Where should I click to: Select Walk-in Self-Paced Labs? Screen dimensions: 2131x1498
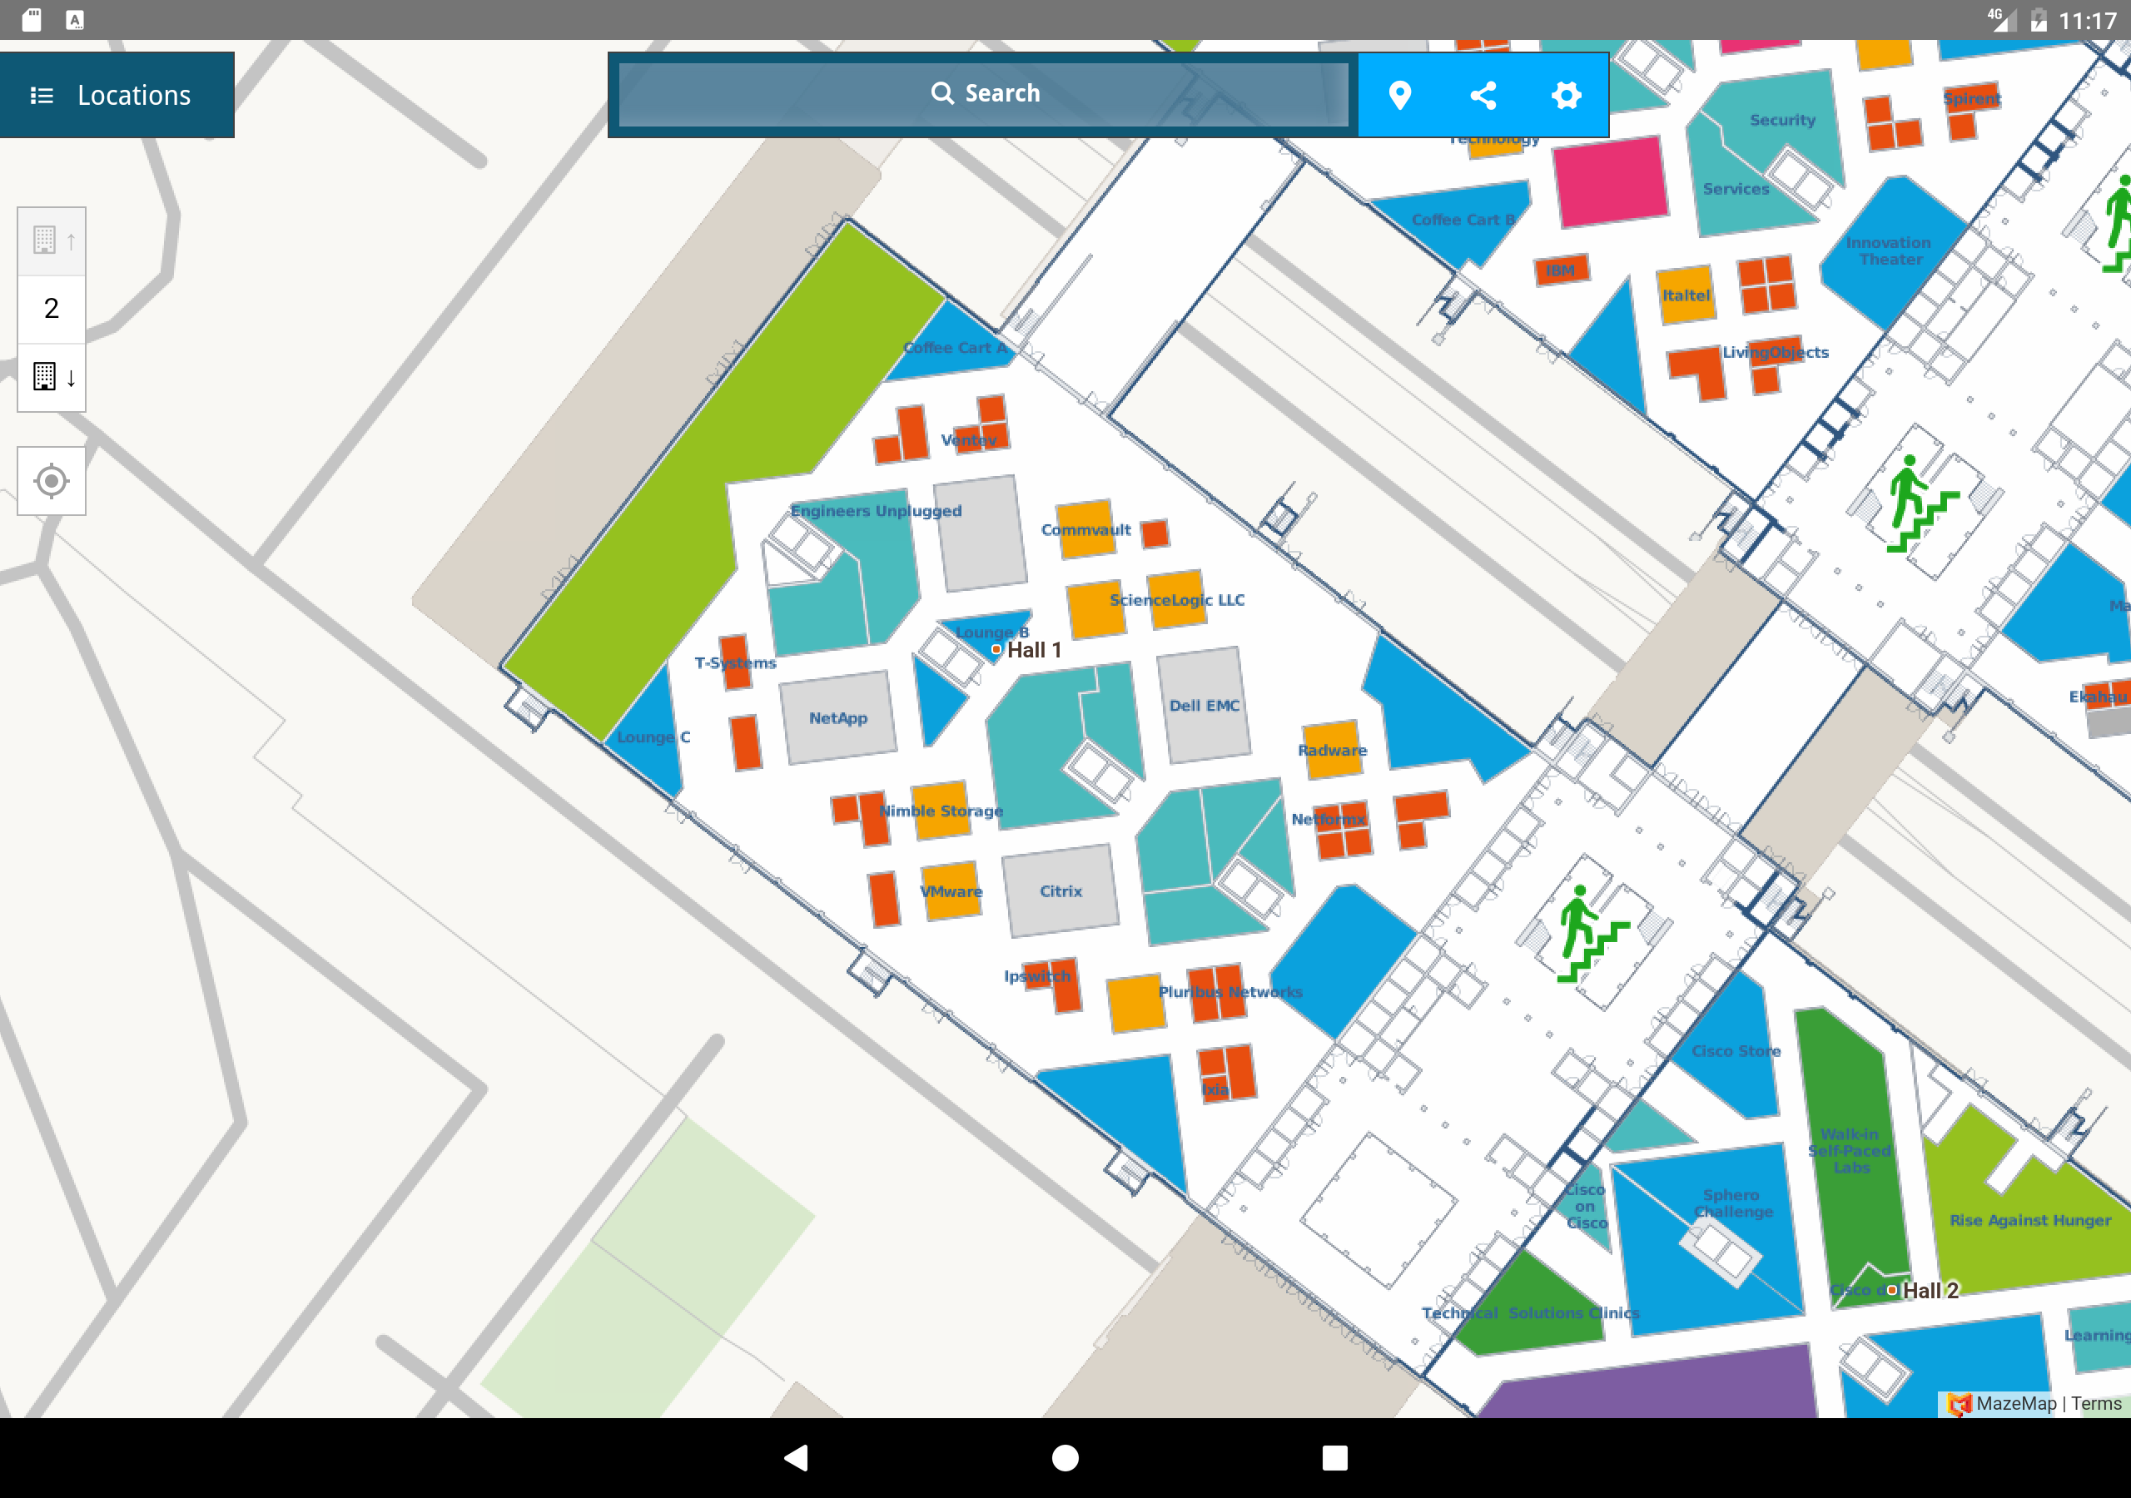click(1849, 1151)
